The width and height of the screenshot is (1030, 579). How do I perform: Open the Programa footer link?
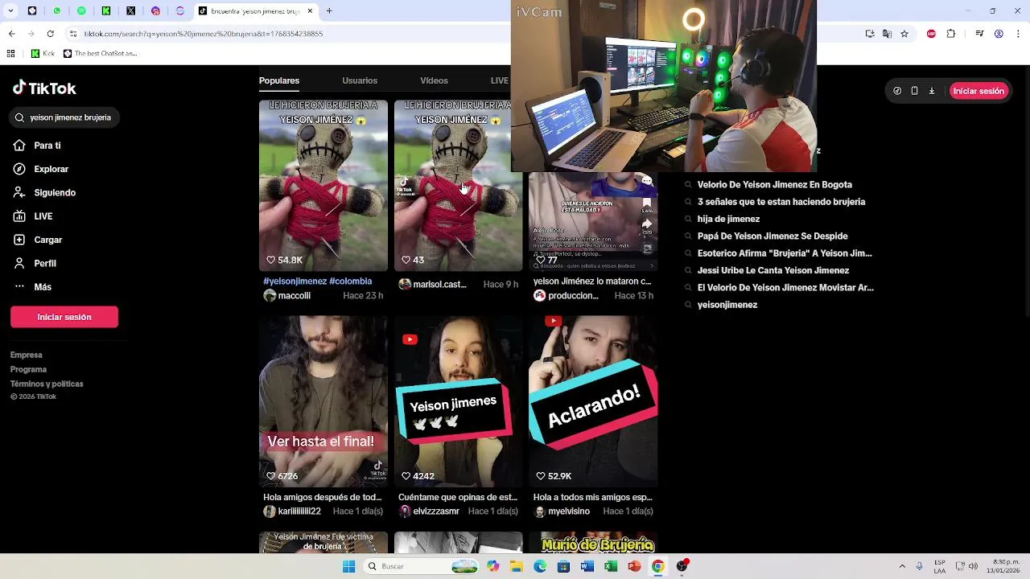pos(28,369)
